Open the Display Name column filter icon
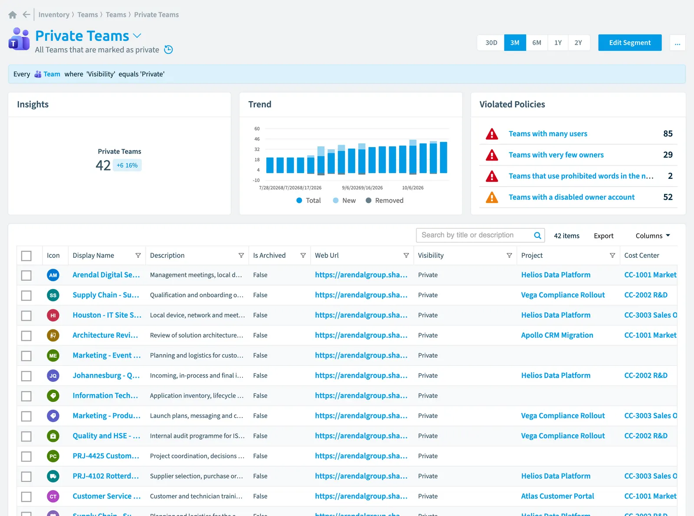Screen dimensions: 694x516 [138, 256]
